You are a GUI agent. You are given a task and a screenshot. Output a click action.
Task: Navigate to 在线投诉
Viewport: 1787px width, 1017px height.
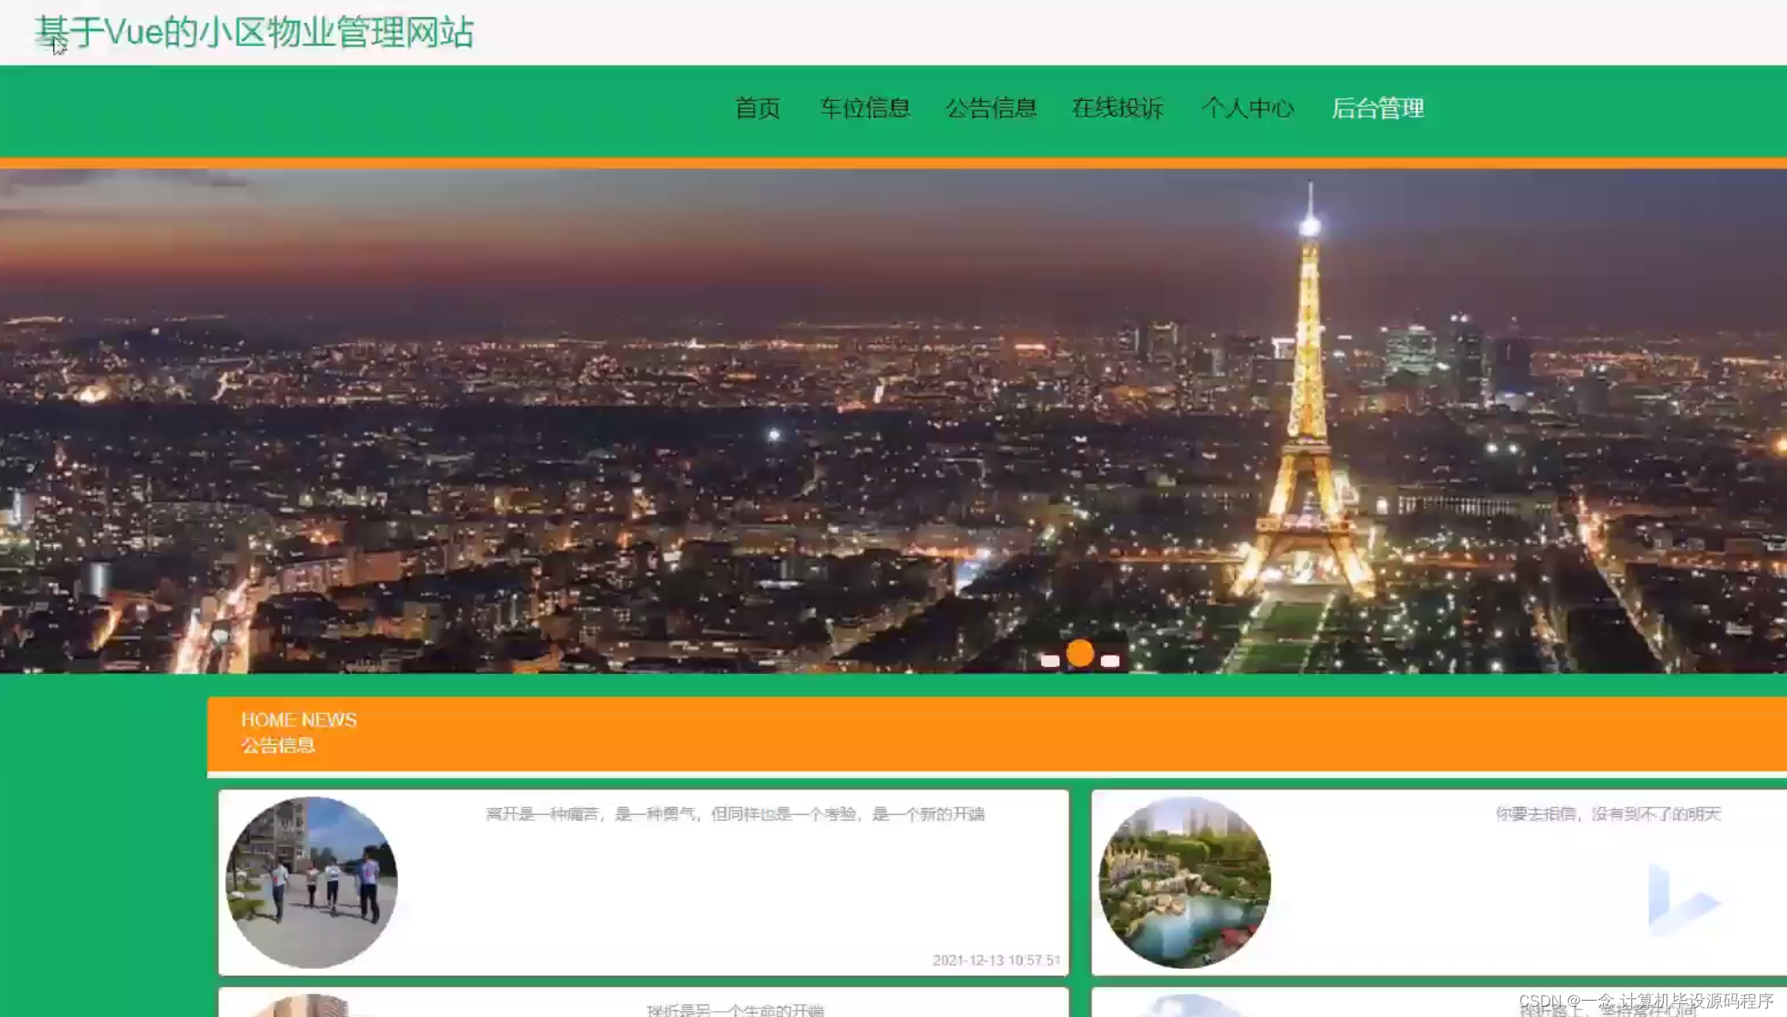pos(1117,109)
